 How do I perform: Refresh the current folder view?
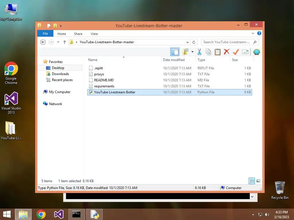tap(194, 42)
